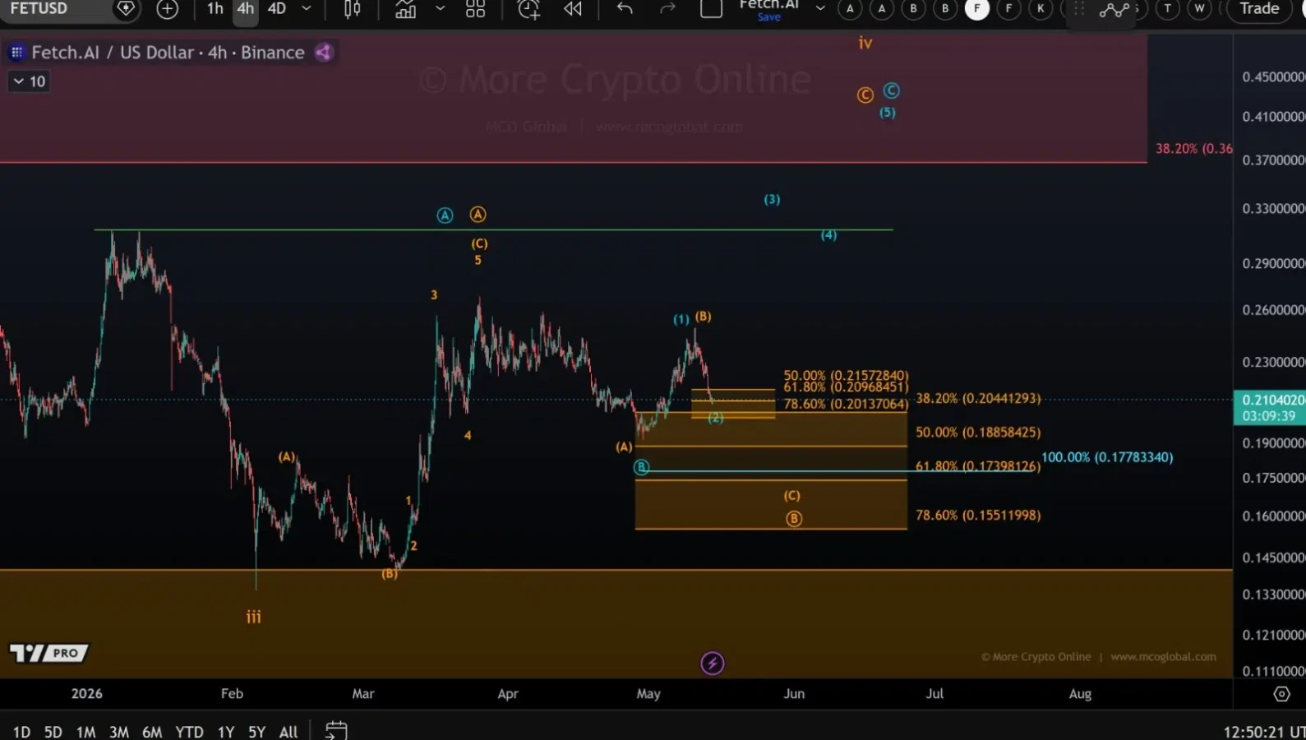Select the W quick-access circle
The height and width of the screenshot is (740, 1306).
click(1199, 9)
